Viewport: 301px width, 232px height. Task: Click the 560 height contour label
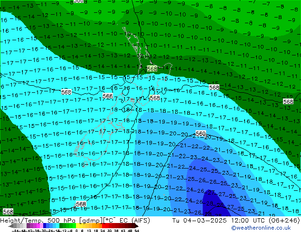(x=201, y=134)
